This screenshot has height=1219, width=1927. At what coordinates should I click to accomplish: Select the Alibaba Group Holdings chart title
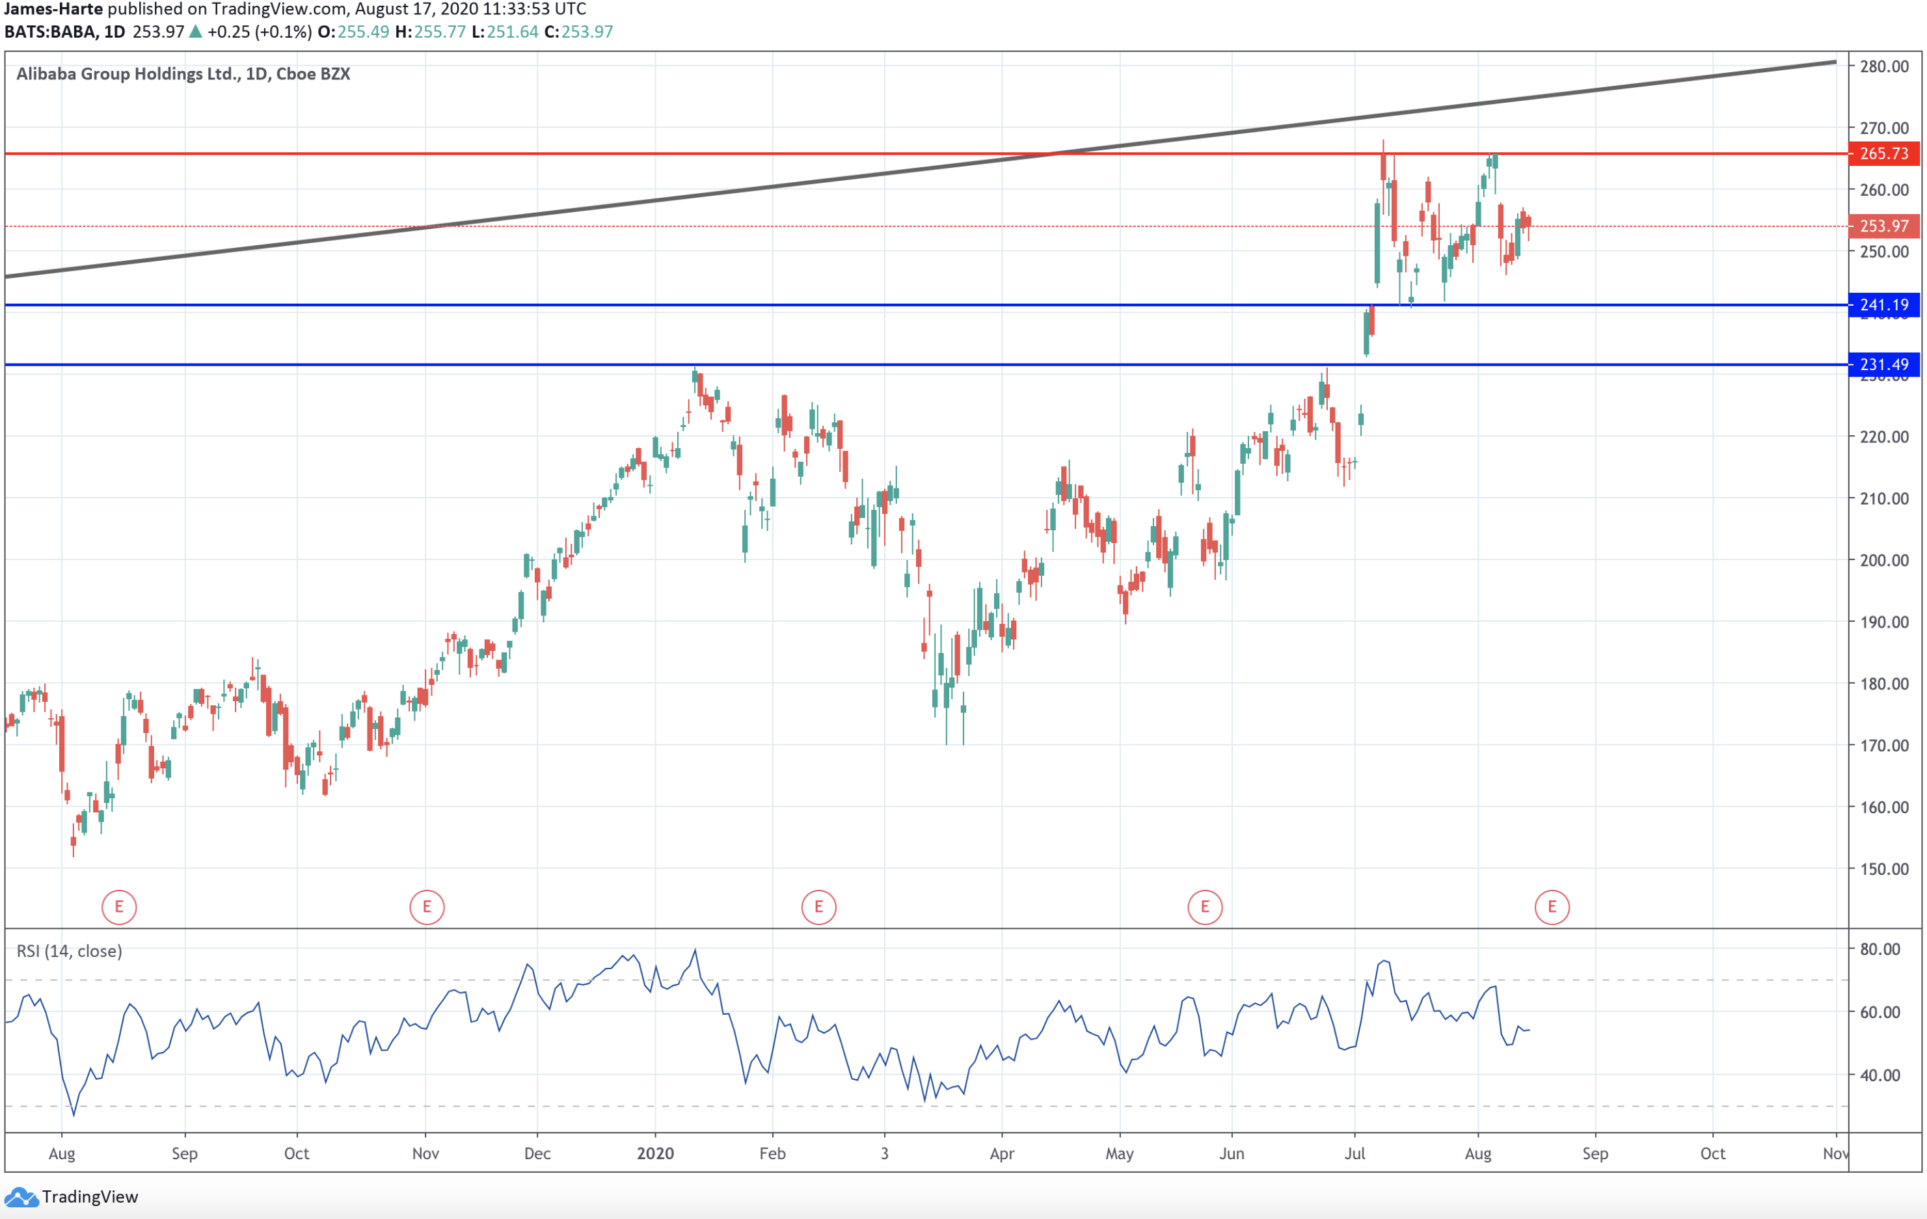click(182, 74)
